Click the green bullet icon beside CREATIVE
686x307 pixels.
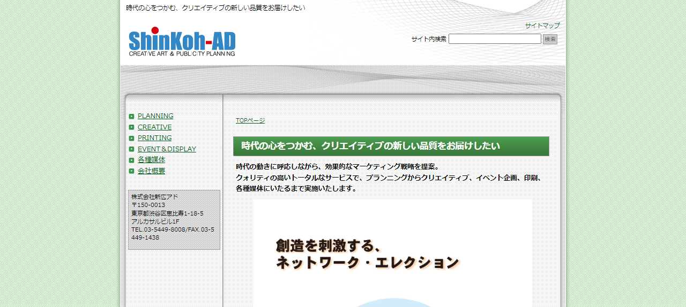coord(132,127)
